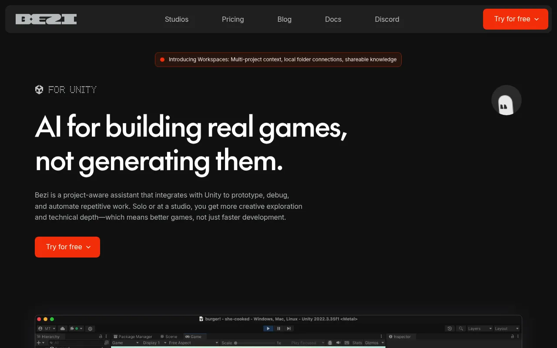Open the Blog link in the navigation
The width and height of the screenshot is (557, 348).
click(x=285, y=19)
